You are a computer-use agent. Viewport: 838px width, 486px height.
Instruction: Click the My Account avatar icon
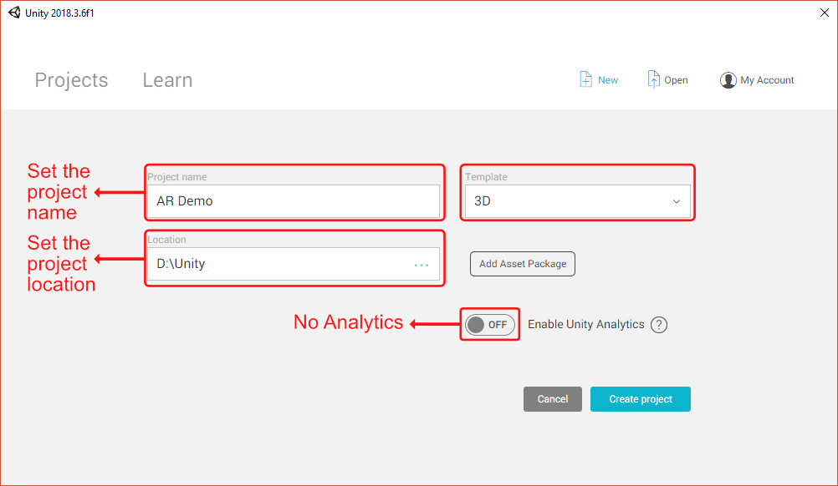pyautogui.click(x=728, y=80)
